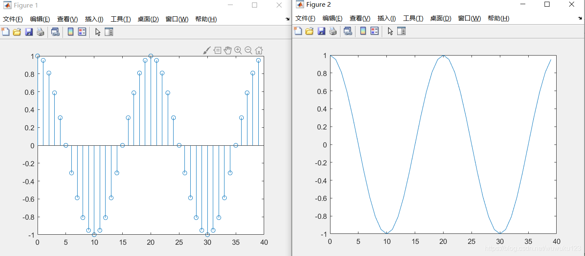Screen dimensions: 585x256
Task: Insert colorbar icon in Figure 2 toolbar
Action: click(x=363, y=31)
